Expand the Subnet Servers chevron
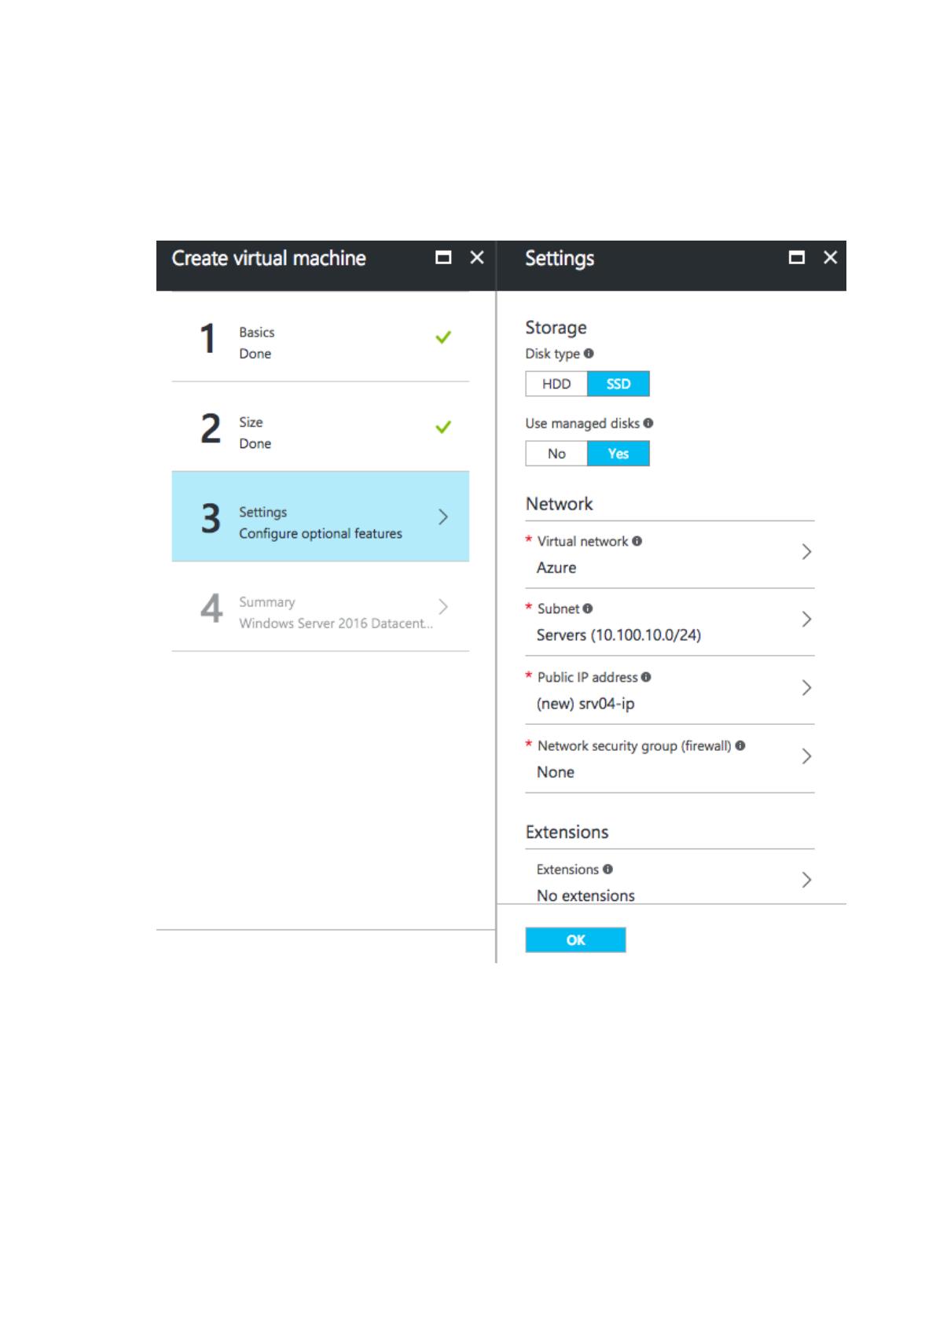936x1324 pixels. coord(806,620)
